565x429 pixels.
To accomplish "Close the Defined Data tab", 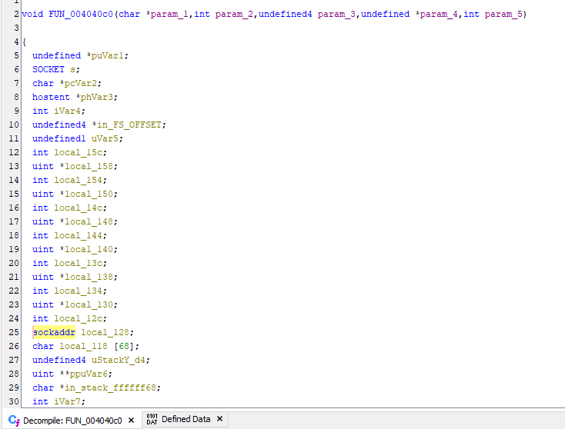I will (x=219, y=419).
